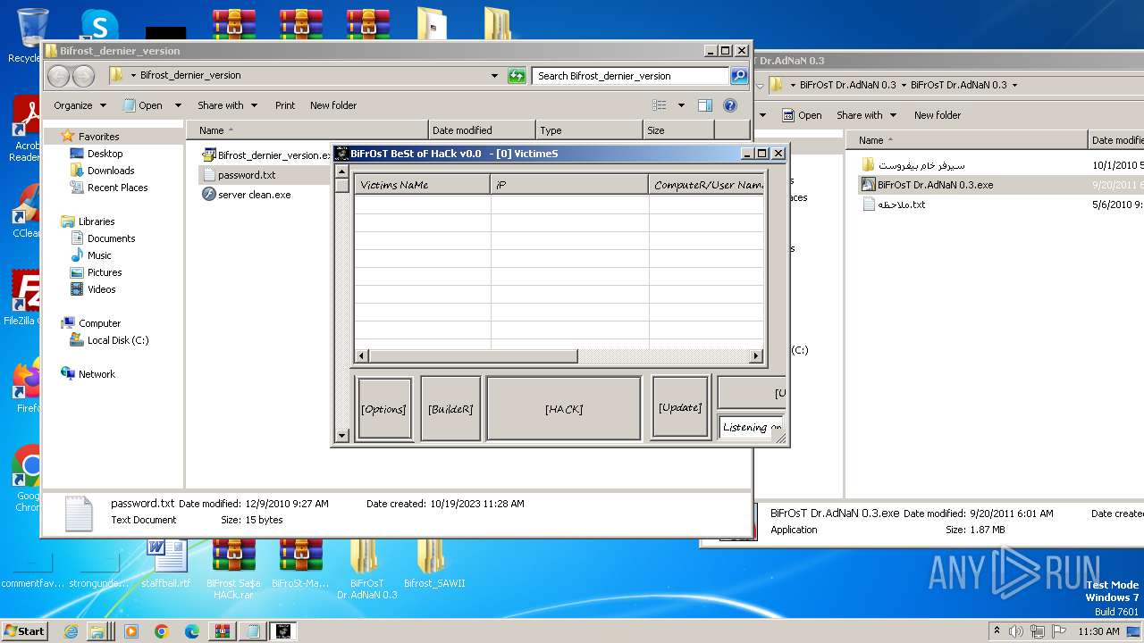Click the Start button
Viewport: 1144px width, 643px height.
tap(24, 631)
